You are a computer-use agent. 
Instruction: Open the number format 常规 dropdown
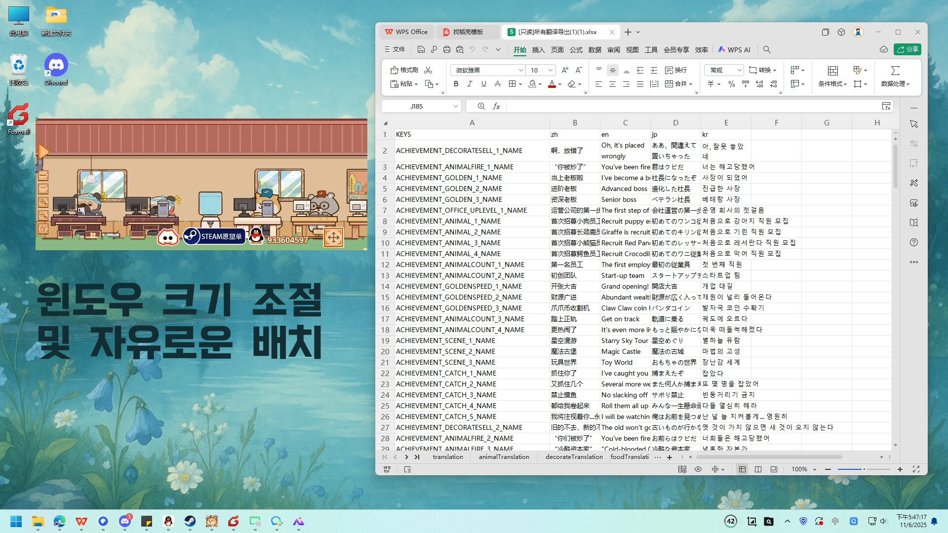coord(739,70)
